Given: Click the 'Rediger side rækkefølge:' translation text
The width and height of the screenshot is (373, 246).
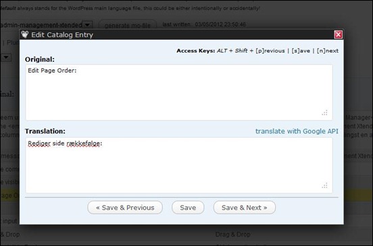Looking at the screenshot, I should 65,144.
